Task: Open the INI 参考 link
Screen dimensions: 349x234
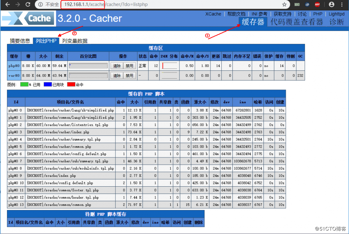Action: (x=259, y=14)
